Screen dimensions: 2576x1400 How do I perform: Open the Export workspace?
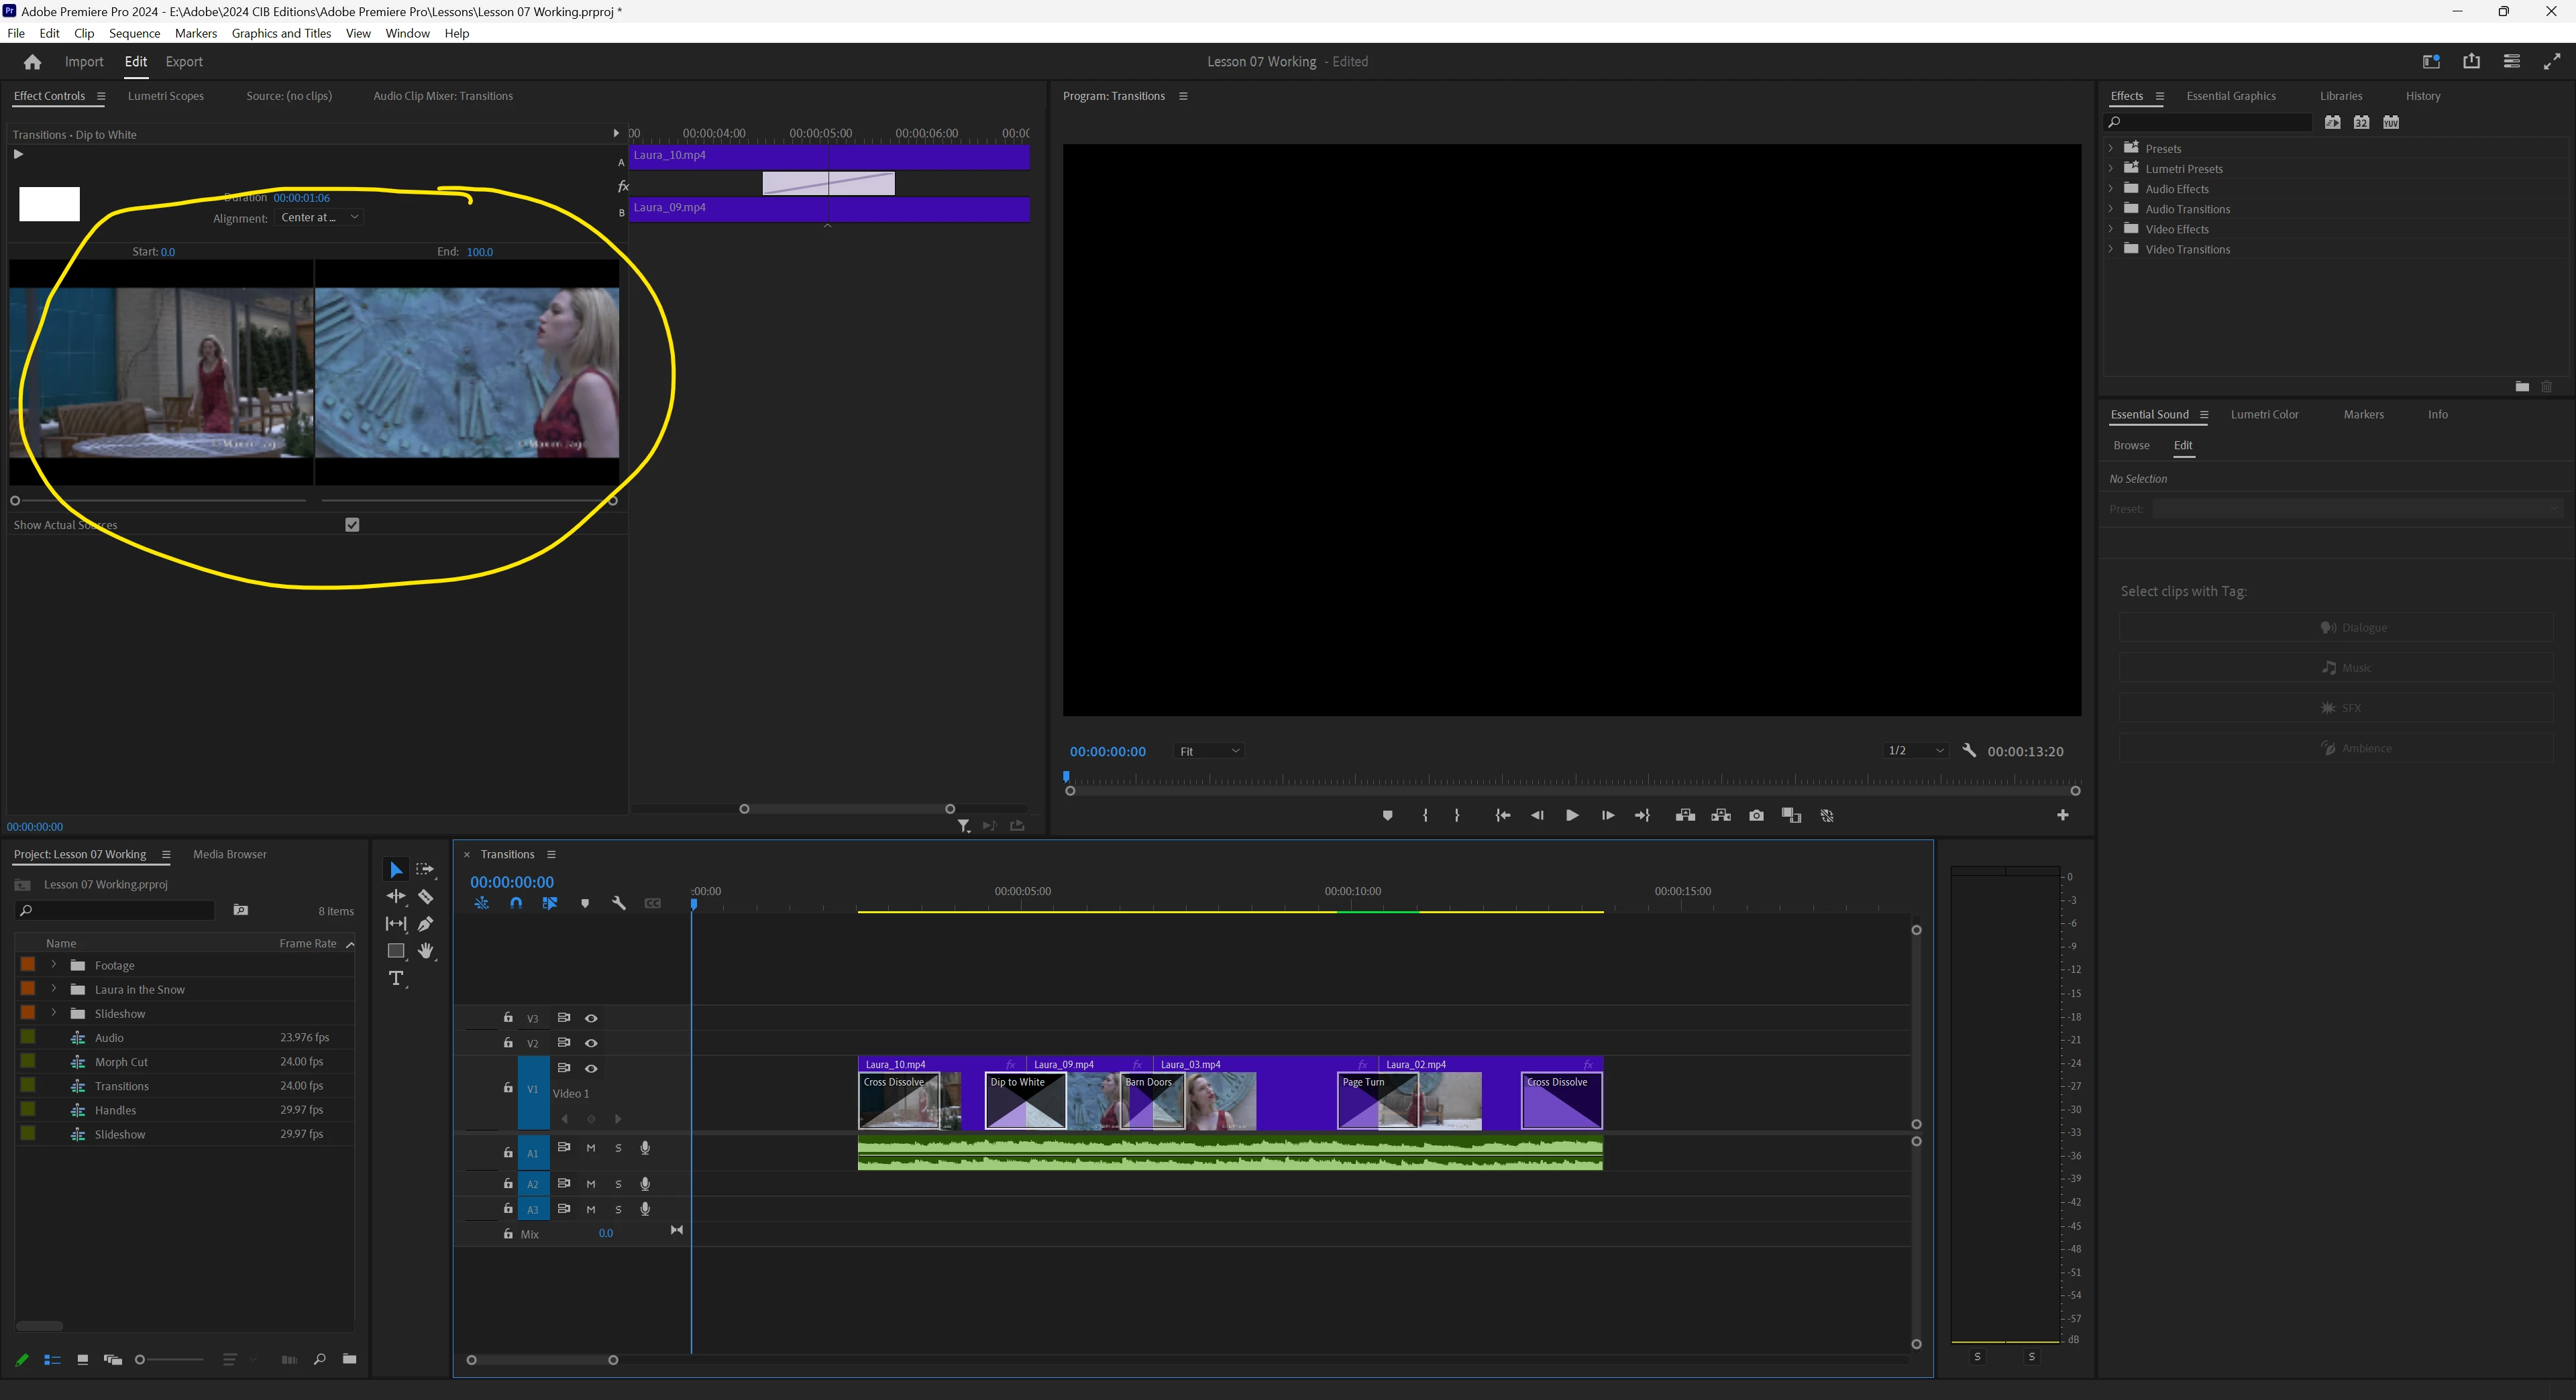point(183,62)
